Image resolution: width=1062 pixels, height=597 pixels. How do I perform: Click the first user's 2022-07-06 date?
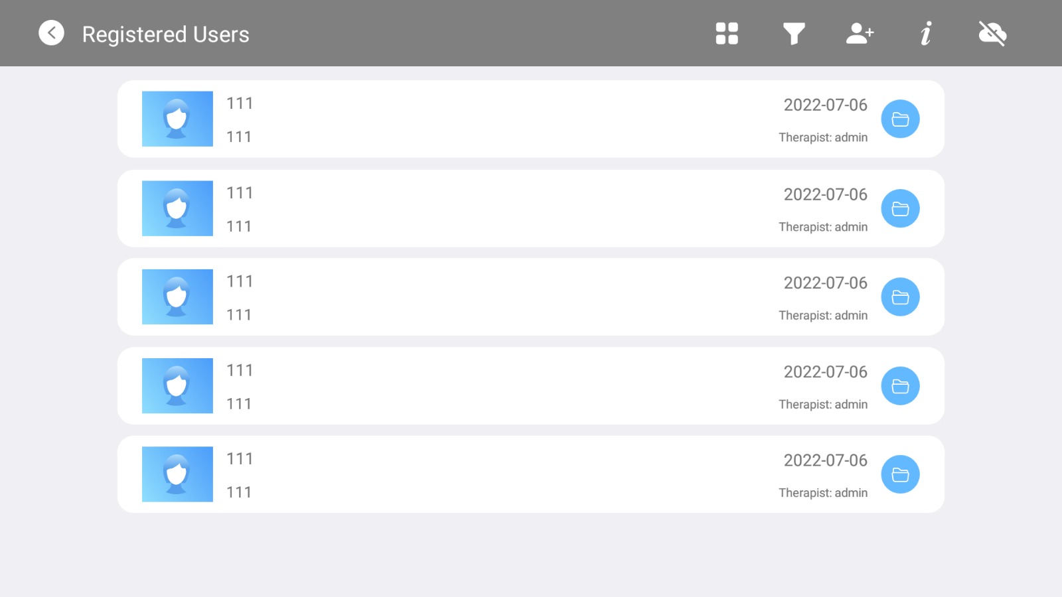[x=825, y=105]
